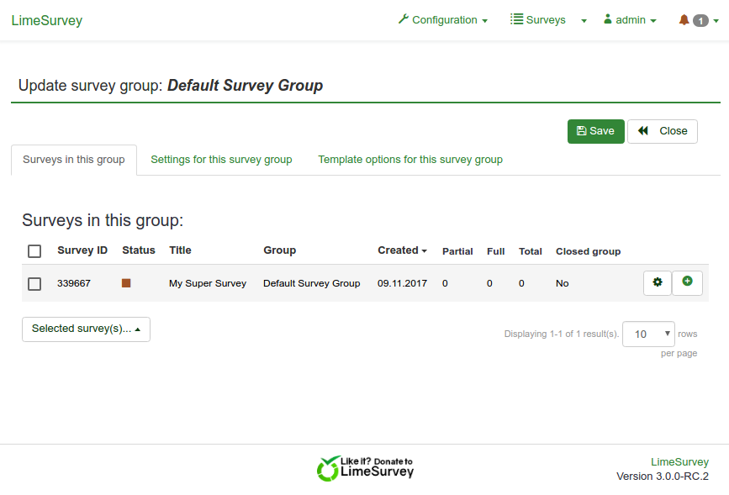Click the Close button
Image resolution: width=729 pixels, height=495 pixels.
tap(662, 131)
